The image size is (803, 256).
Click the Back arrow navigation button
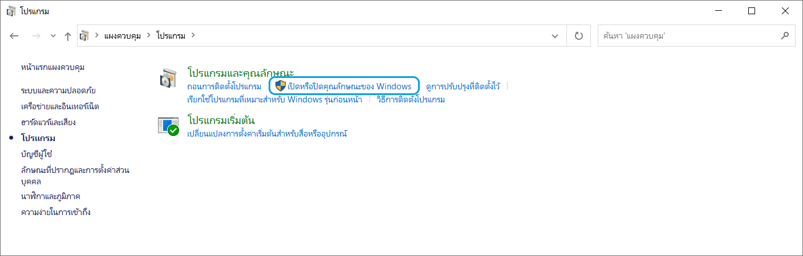pos(15,36)
